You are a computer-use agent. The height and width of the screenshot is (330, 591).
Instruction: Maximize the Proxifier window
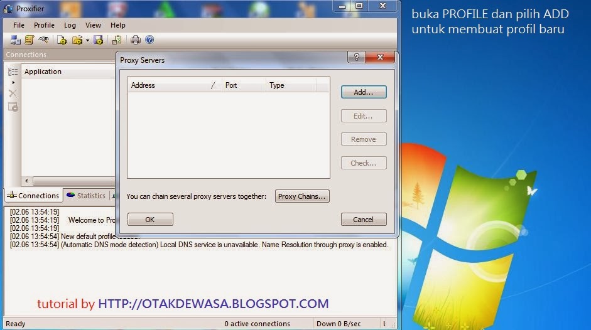coord(359,6)
